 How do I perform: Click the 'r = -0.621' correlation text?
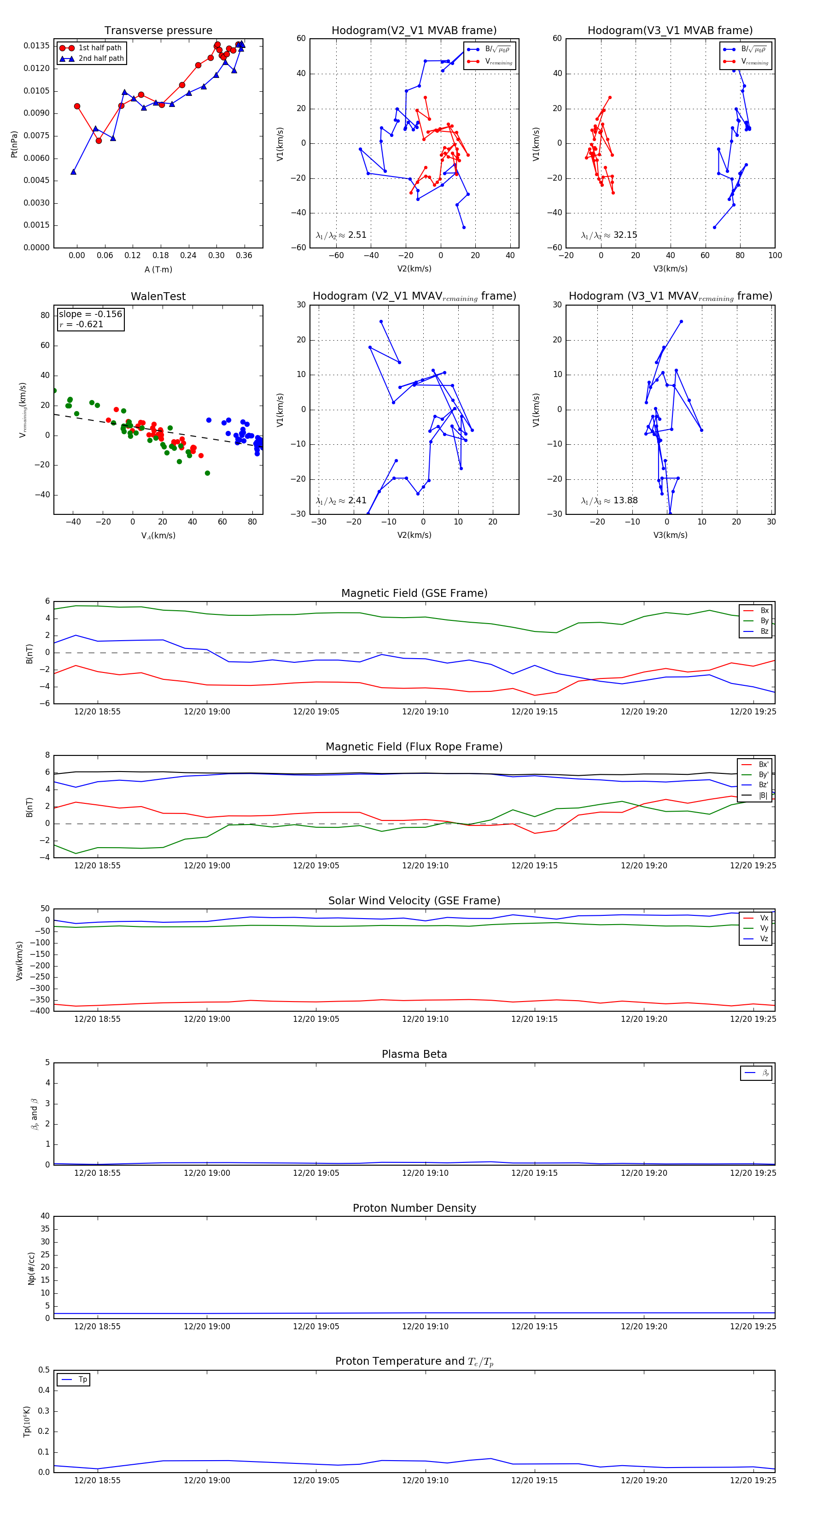pos(82,324)
